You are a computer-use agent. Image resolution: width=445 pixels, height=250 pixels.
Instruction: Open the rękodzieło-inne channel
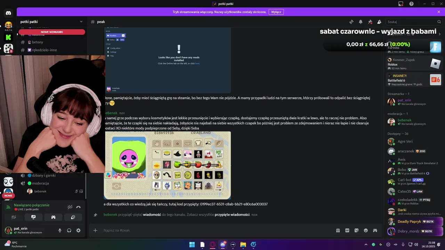tap(52, 50)
